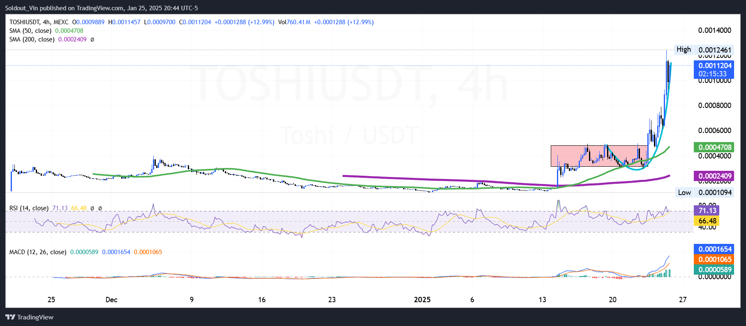Image resolution: width=746 pixels, height=326 pixels.
Task: Select the pink rectangle drawing on the chart
Action: (x=600, y=156)
